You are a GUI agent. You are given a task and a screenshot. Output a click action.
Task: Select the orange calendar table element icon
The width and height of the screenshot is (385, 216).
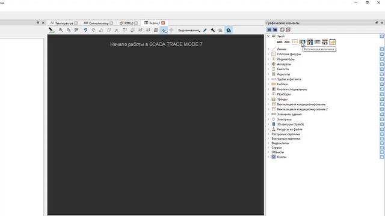pos(332,42)
